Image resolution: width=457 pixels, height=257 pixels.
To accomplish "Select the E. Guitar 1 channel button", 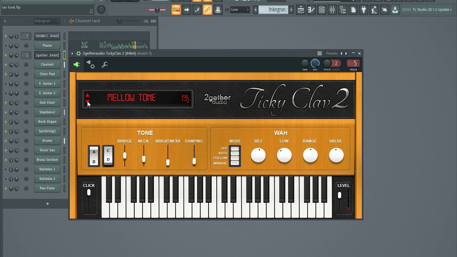I will [47, 84].
